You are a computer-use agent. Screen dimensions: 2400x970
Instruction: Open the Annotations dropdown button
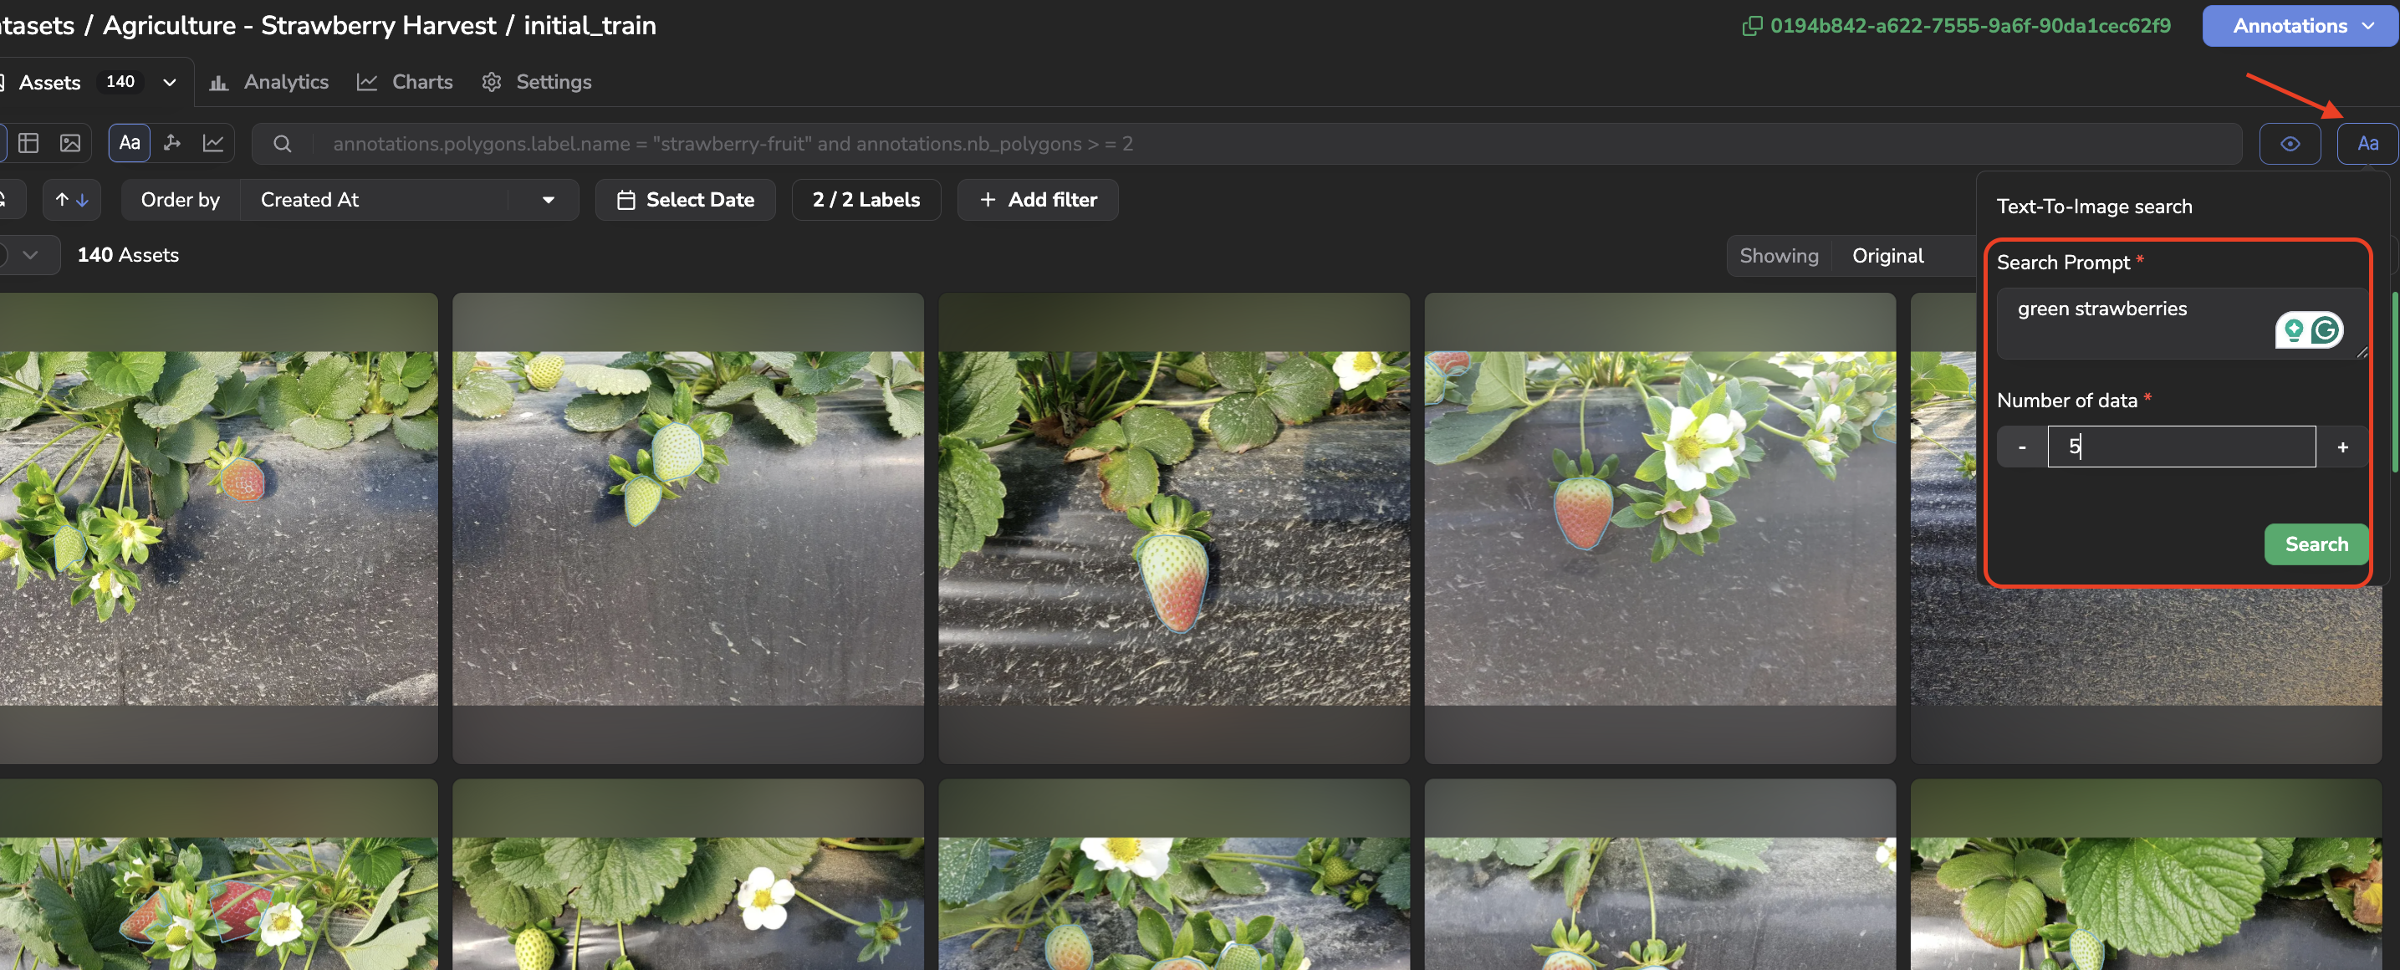tap(2300, 26)
